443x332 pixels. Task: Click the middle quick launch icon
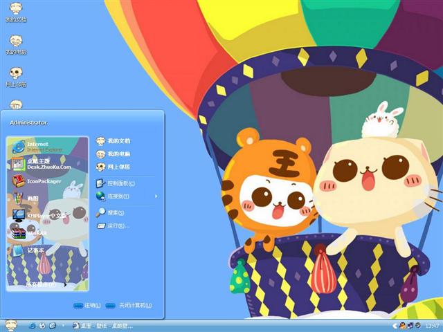pos(42,326)
